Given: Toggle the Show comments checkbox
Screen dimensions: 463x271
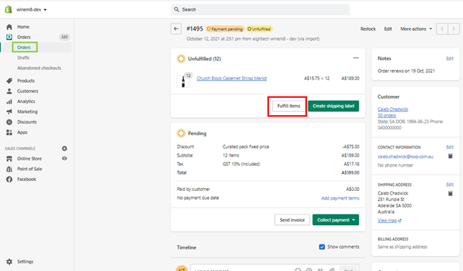Looking at the screenshot, I should (322, 247).
